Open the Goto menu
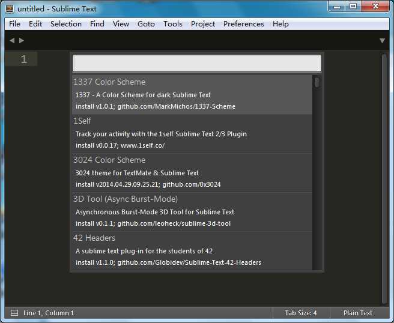The image size is (394, 323). click(x=146, y=24)
